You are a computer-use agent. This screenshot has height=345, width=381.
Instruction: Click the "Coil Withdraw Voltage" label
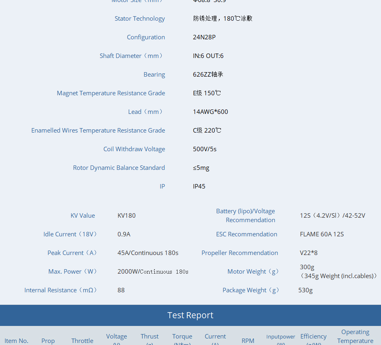[x=134, y=149]
